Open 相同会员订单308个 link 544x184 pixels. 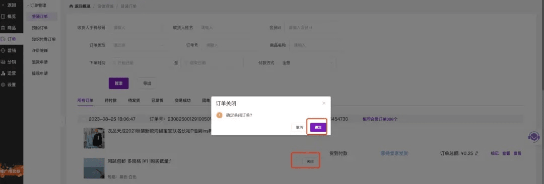point(380,119)
